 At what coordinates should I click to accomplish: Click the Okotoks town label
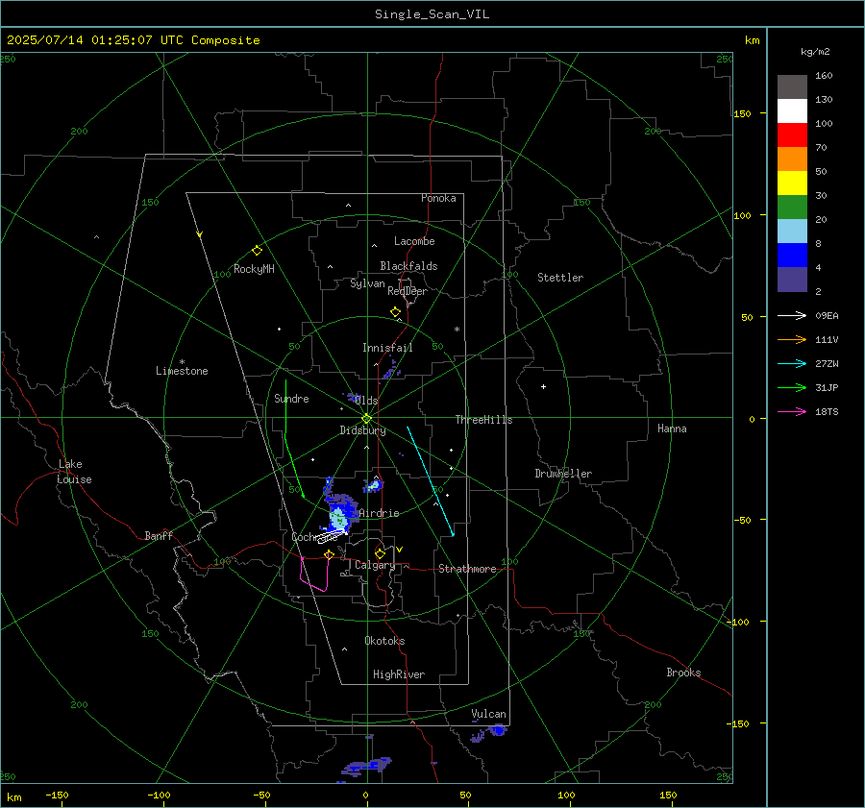[x=384, y=641]
